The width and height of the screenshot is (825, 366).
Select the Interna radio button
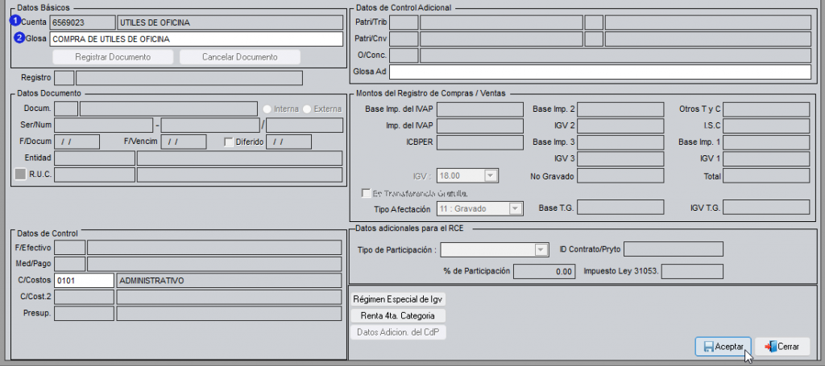[267, 109]
